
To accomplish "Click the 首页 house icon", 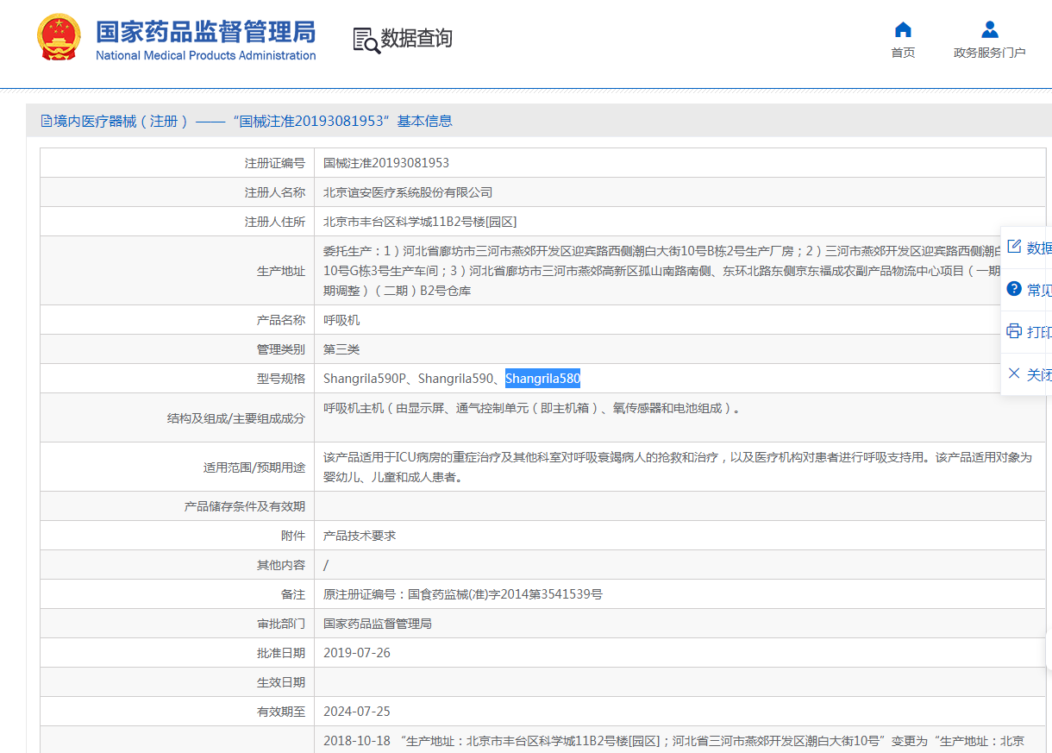I will coord(903,29).
